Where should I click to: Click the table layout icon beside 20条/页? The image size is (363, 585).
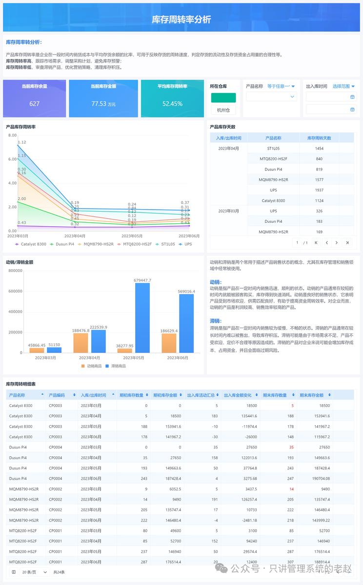14,572
